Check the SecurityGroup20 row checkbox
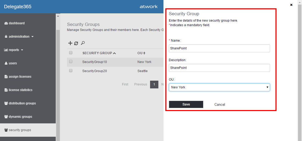 tap(71, 70)
